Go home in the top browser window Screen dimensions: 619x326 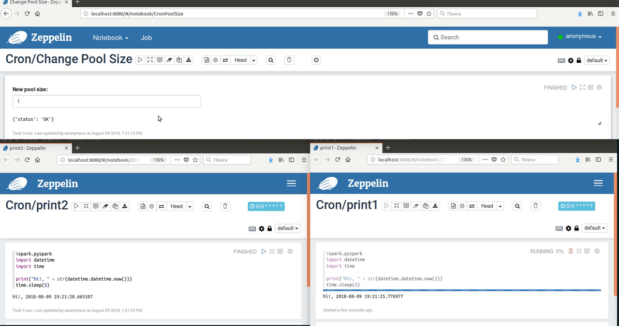[37, 14]
